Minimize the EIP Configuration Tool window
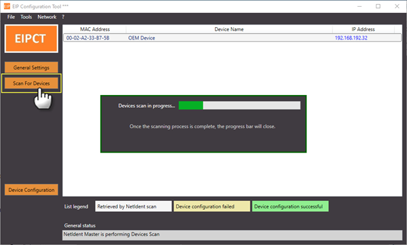Image resolution: width=407 pixels, height=245 pixels. click(x=360, y=6)
